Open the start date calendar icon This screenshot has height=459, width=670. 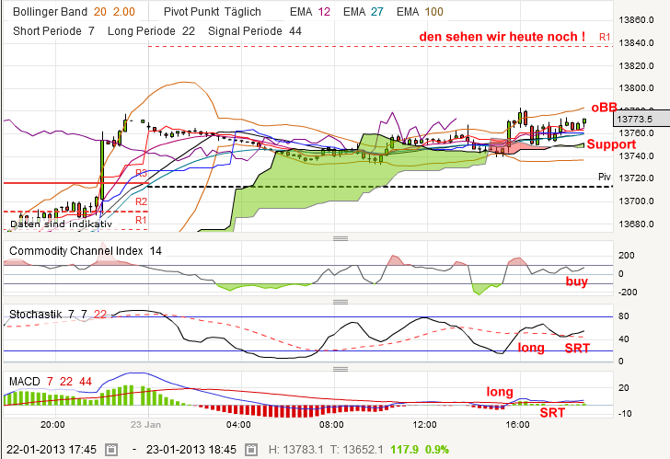(111, 450)
